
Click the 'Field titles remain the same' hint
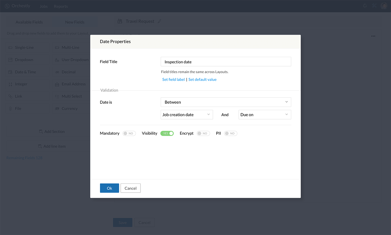(x=194, y=72)
